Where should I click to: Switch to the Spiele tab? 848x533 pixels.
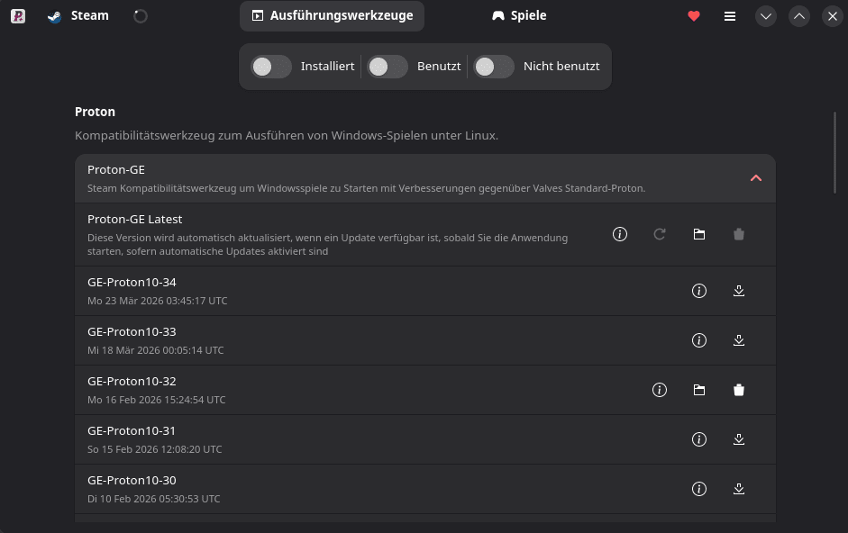pos(519,16)
